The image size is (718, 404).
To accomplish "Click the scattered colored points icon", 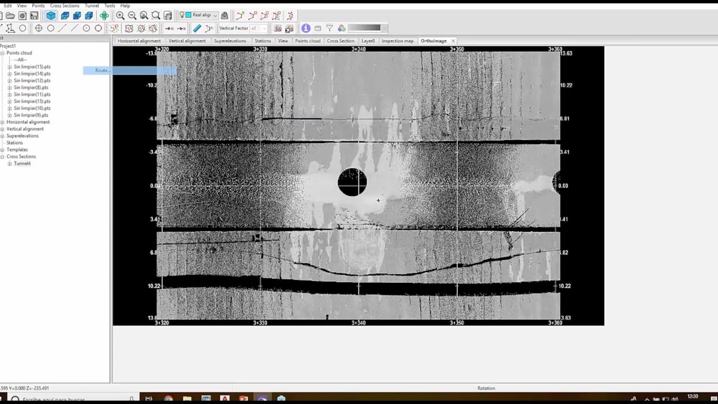I will click(114, 28).
